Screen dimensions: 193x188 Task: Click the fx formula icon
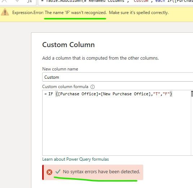click(x=30, y=1)
